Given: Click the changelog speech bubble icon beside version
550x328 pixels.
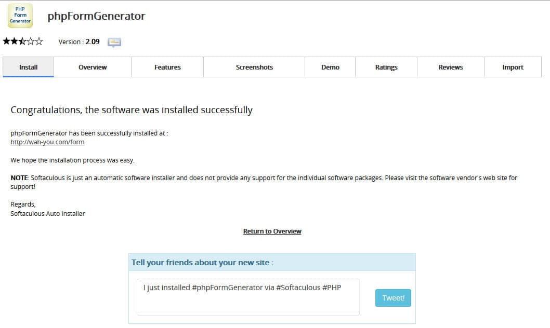Looking at the screenshot, I should click(x=114, y=42).
